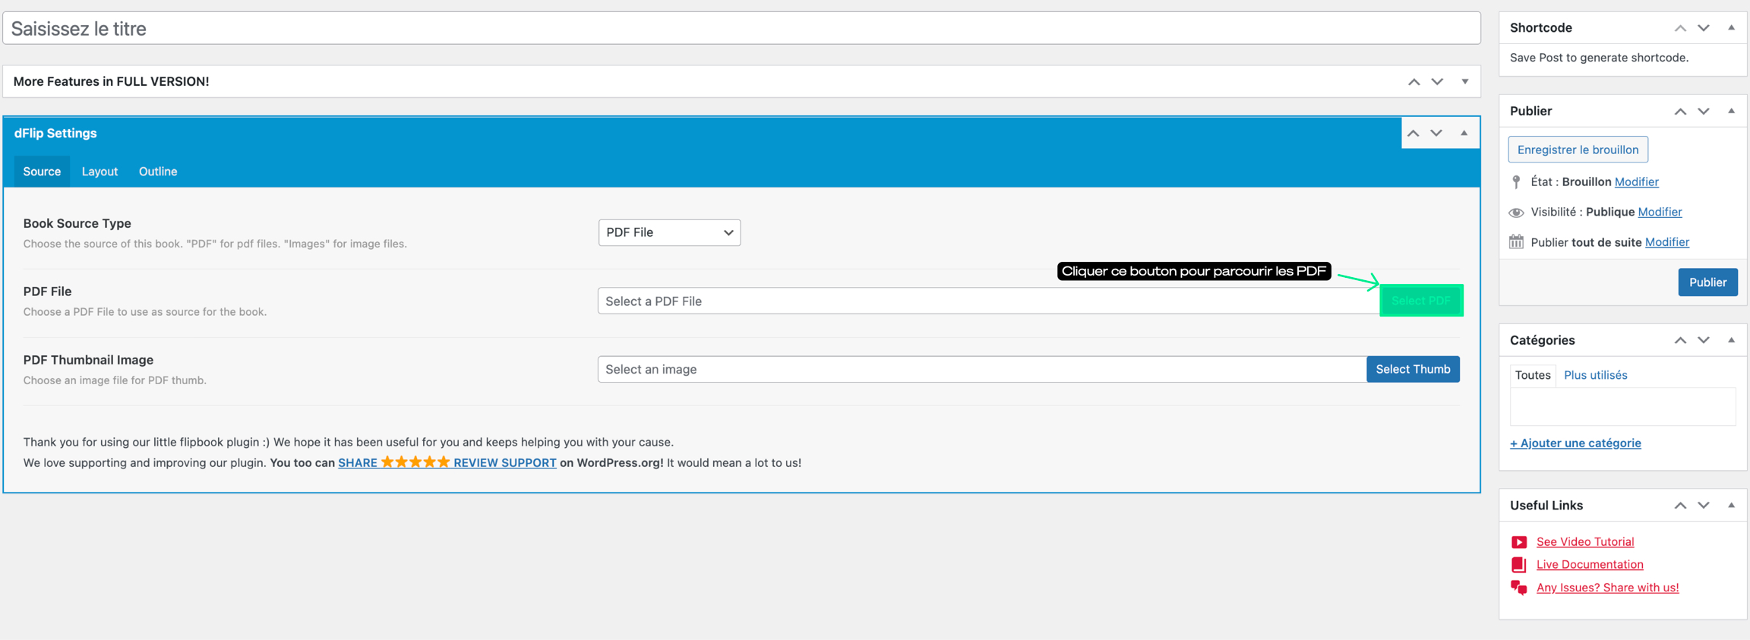The width and height of the screenshot is (1750, 640).
Task: Move Shortcode panel down arrow
Action: [1704, 28]
